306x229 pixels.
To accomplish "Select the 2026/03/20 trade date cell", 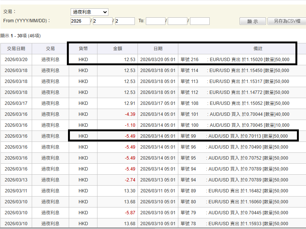I will point(16,60).
